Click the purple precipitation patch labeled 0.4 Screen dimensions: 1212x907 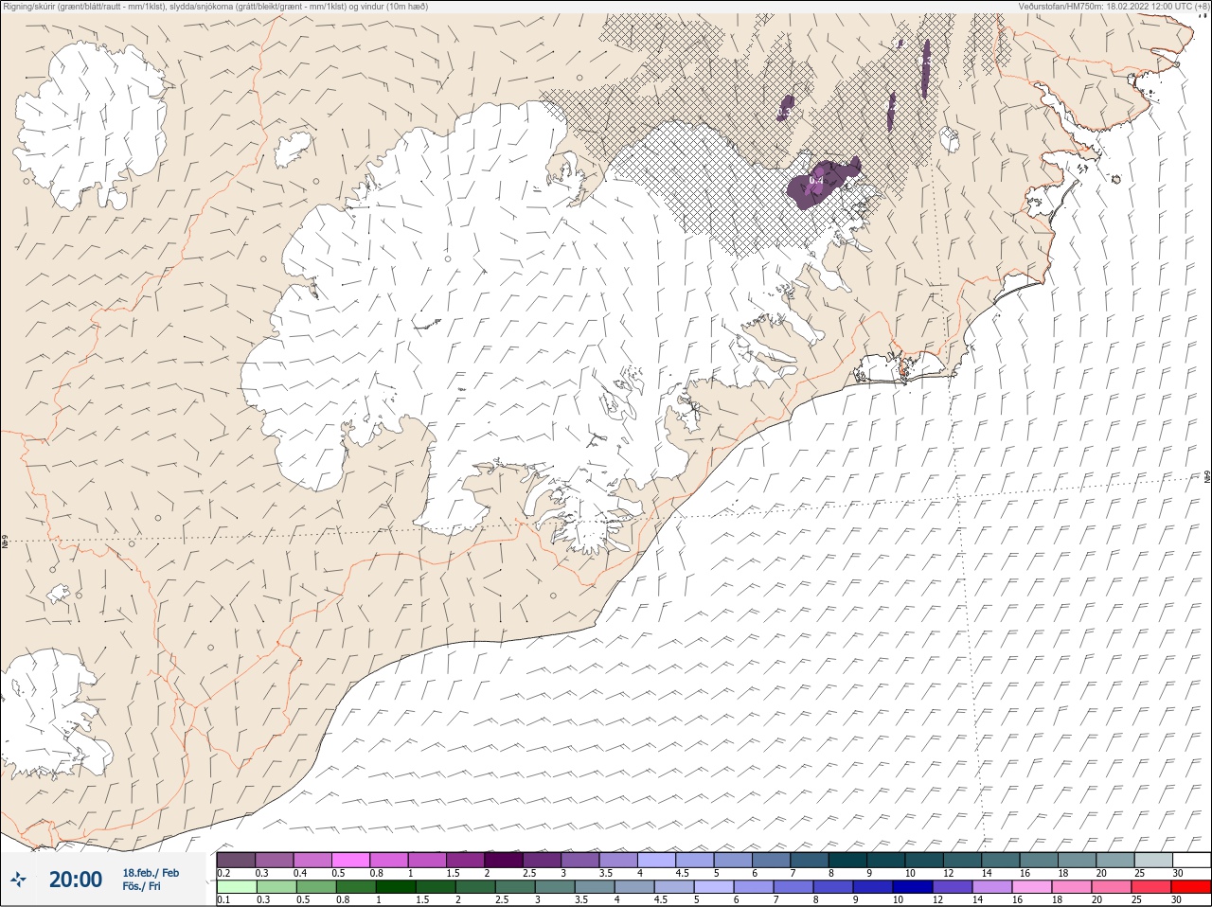point(821,182)
